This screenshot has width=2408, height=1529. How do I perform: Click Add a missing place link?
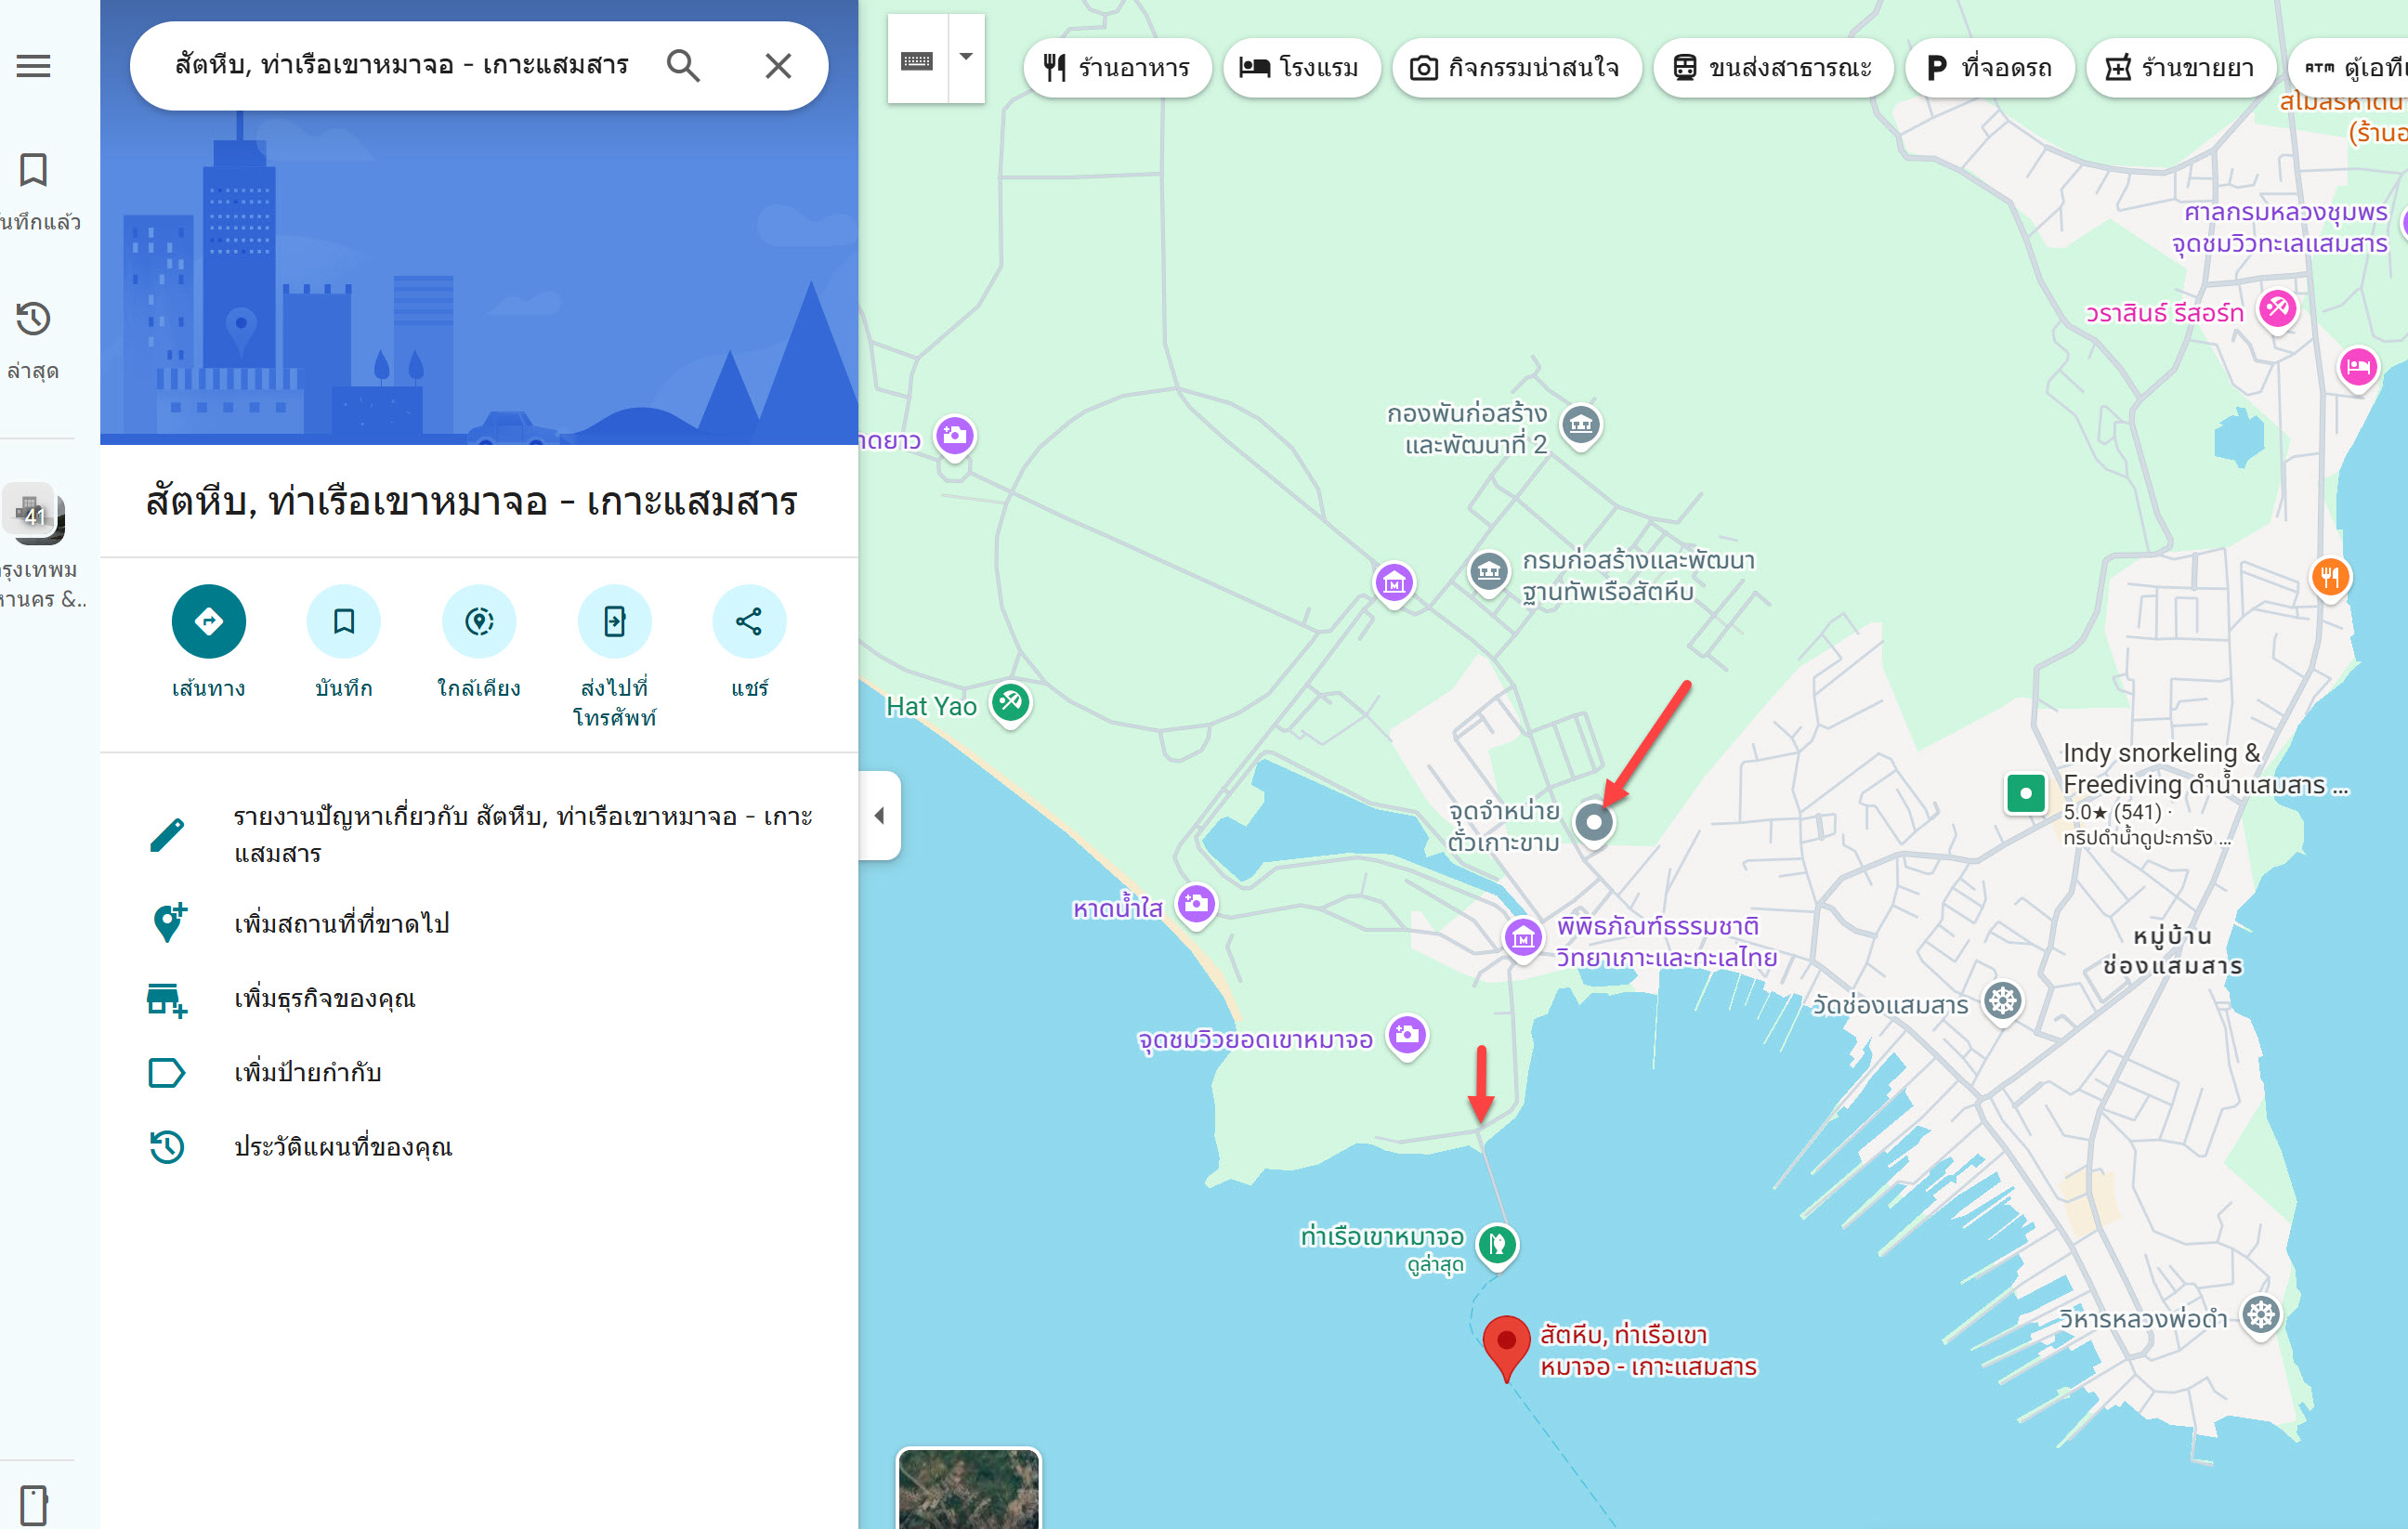tap(341, 923)
